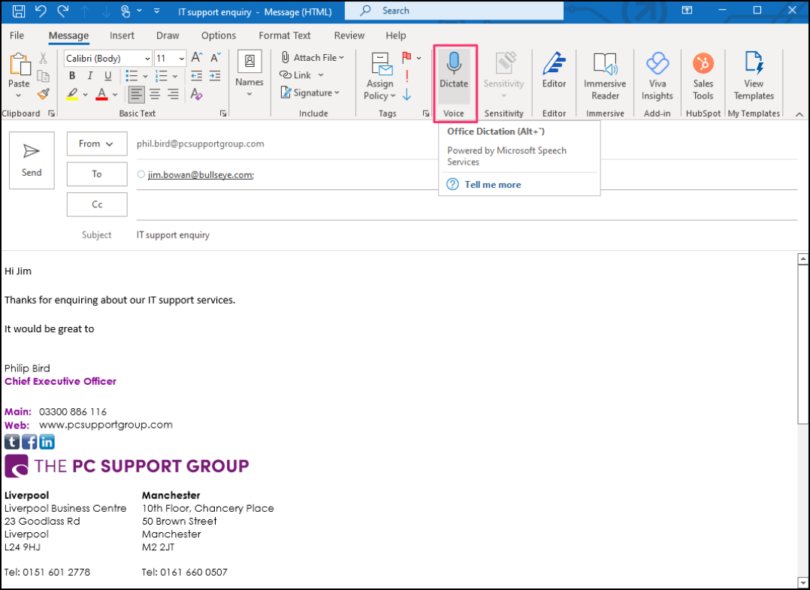Open the Touch/Mouse Mode button
The height and width of the screenshot is (590, 810).
tap(125, 11)
